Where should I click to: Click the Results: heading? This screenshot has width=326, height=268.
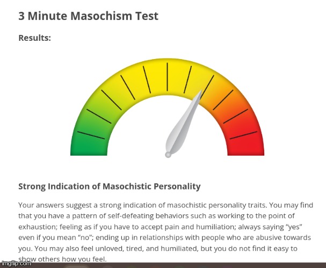pyautogui.click(x=35, y=38)
